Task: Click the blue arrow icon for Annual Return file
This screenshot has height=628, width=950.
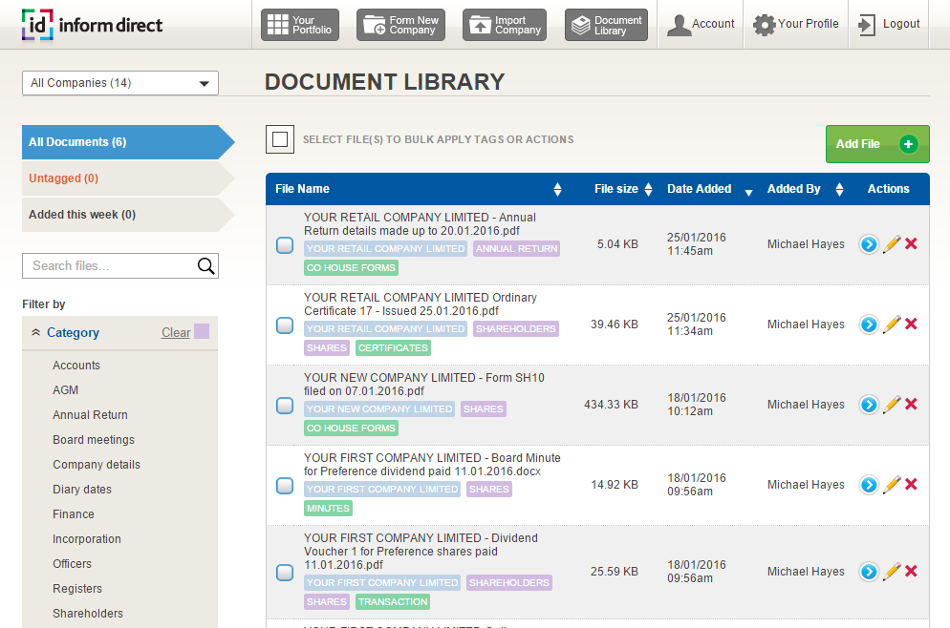Action: click(x=868, y=244)
